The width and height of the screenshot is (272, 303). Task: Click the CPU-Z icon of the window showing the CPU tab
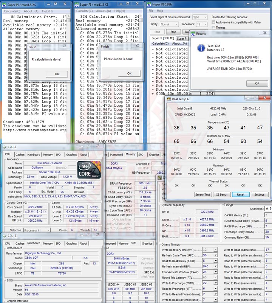click(5, 147)
